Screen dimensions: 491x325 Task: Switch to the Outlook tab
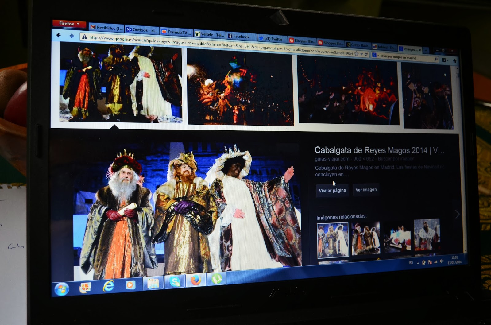tap(142, 30)
